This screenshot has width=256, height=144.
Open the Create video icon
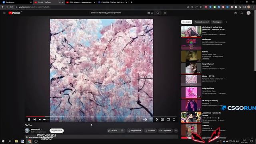pos(236,13)
